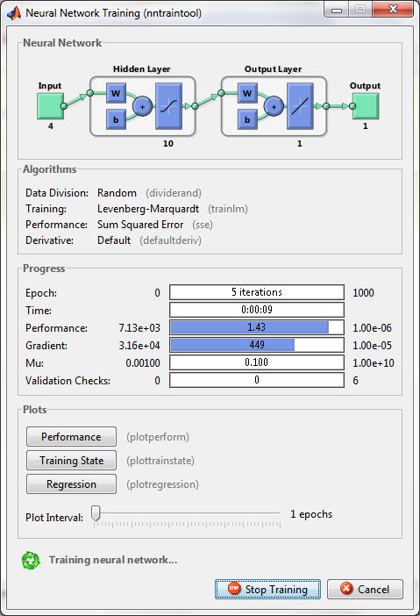This screenshot has width=420, height=616.
Task: Click the '3.16e+04' initial gradient value
Action: coord(139,346)
